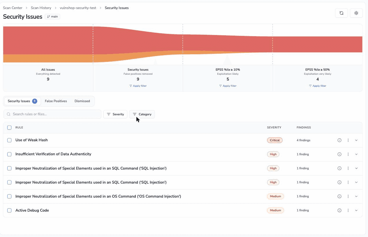Click the Use of Weak Hash rule name
The width and height of the screenshot is (368, 237).
[31, 140]
